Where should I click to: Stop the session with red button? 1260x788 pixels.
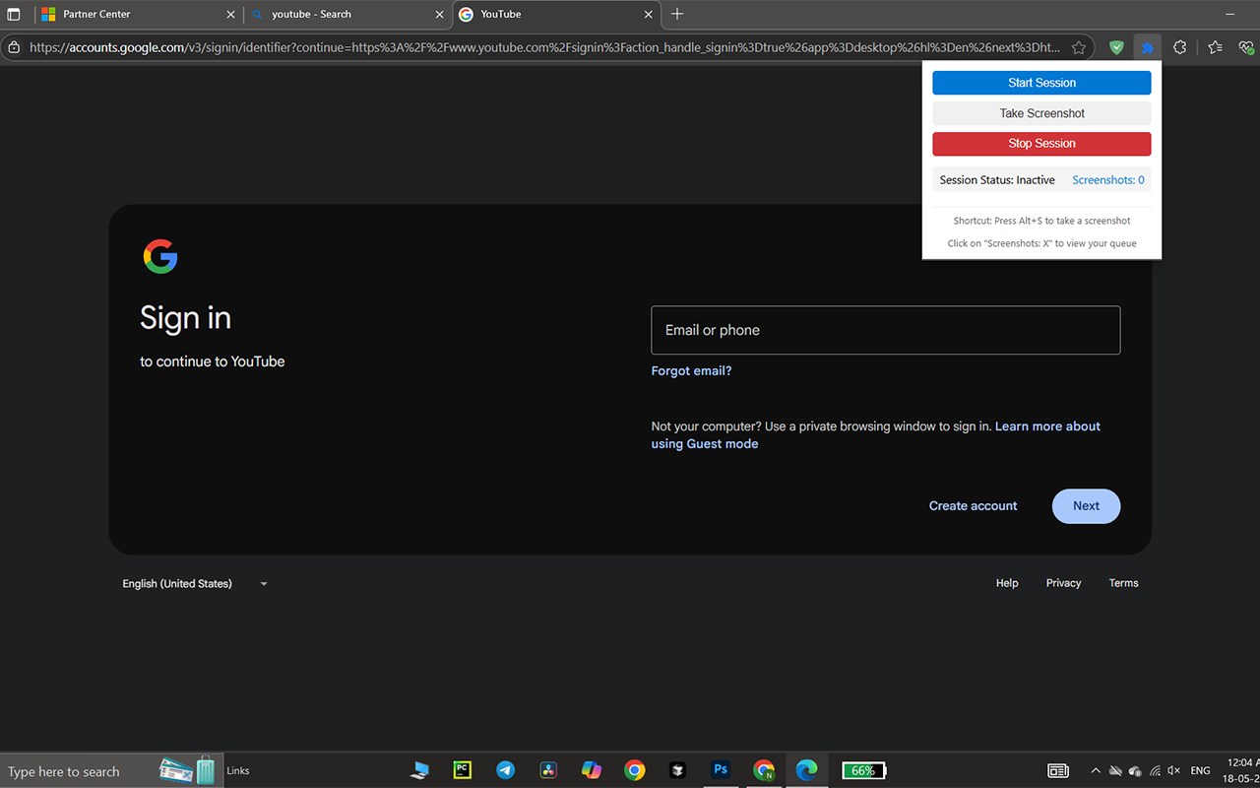tap(1041, 144)
